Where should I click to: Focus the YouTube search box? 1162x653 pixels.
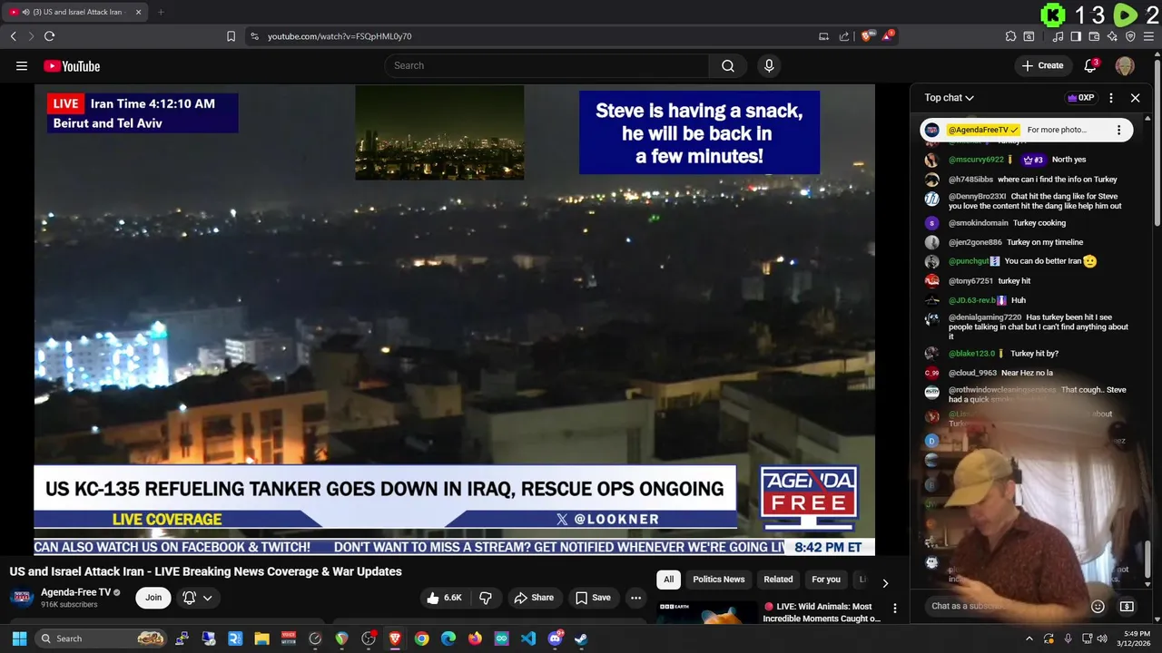click(547, 65)
